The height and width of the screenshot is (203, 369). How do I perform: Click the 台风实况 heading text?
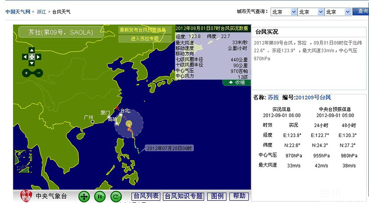click(x=267, y=32)
